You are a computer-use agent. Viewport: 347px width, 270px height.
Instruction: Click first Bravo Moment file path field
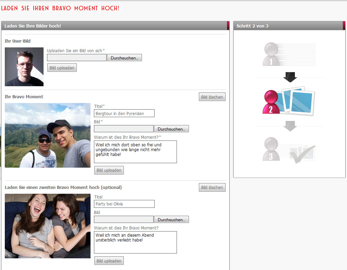pos(124,129)
